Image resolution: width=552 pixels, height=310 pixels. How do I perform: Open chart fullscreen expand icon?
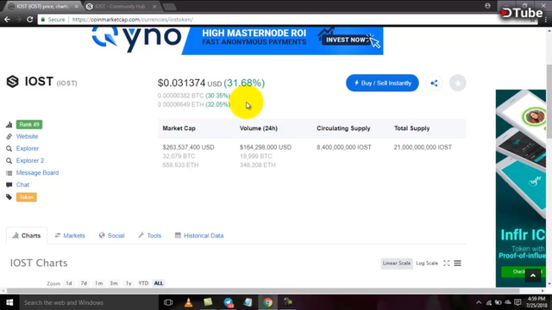point(447,263)
